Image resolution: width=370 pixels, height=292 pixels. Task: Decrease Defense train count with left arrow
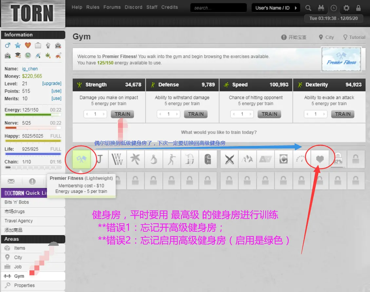pos(160,114)
